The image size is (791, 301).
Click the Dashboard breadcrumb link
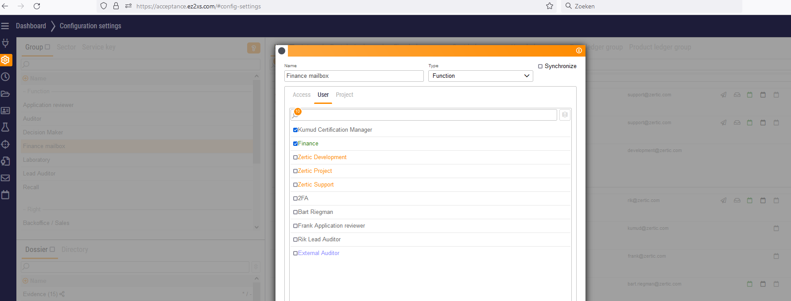pos(31,26)
